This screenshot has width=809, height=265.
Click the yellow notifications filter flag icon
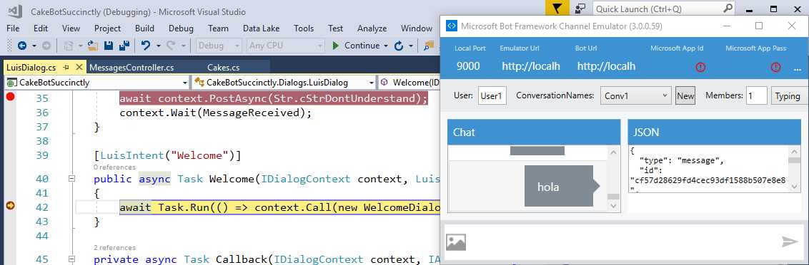(557, 9)
